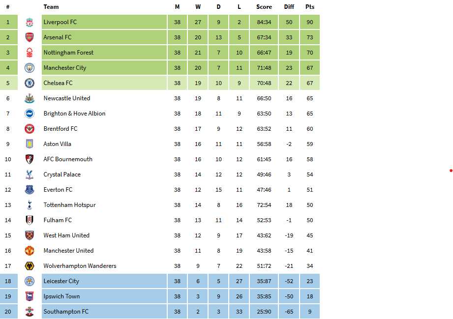Viewport: 453px width, 319px height.
Task: Click the Brentford FC bee badge
Action: (x=30, y=129)
